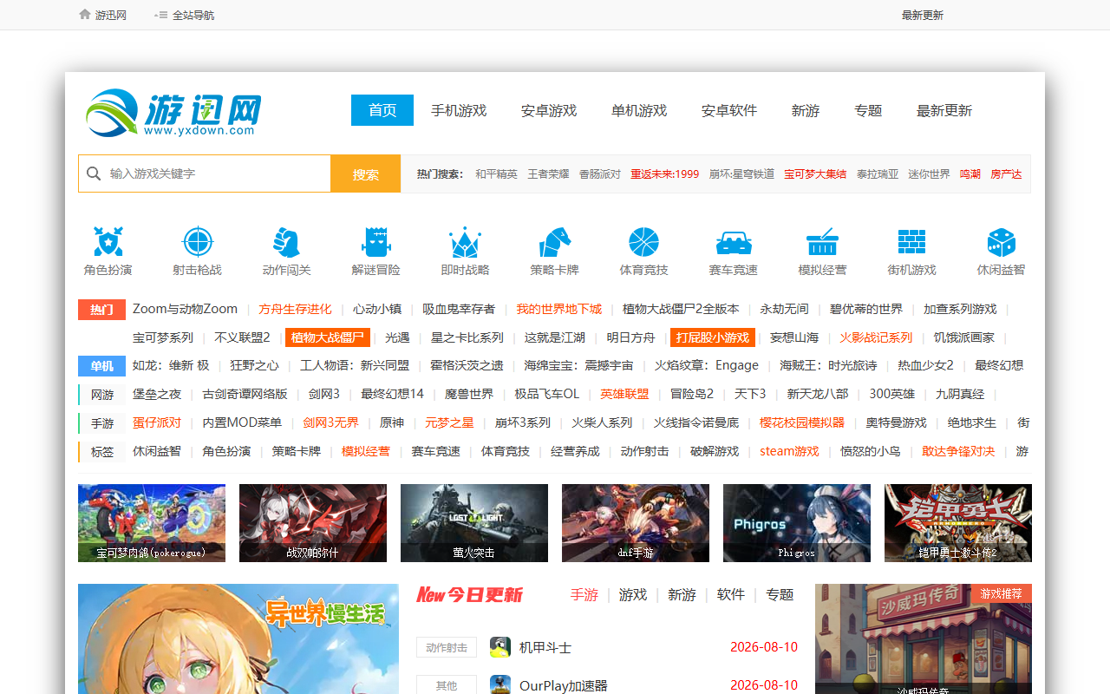Viewport: 1110px width, 694px height.
Task: Open 宝可梦肉鸽(pokerogue) thumbnail
Action: [x=152, y=523]
